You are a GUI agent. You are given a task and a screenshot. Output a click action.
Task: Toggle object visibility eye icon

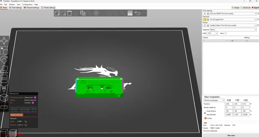click(232, 41)
